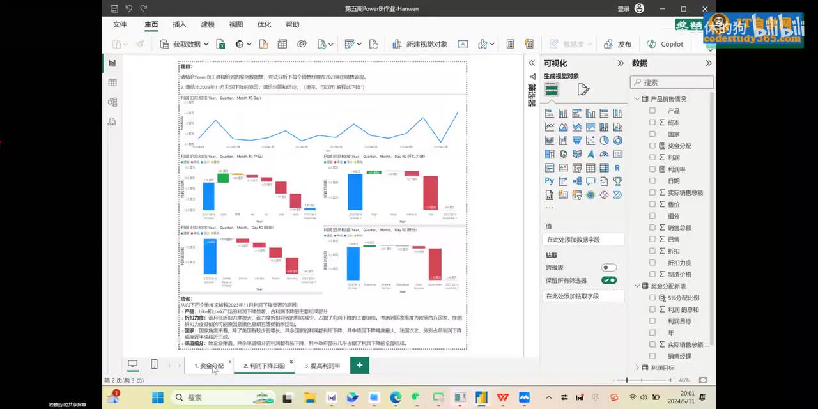Select the Azure map visual
The image size is (818, 409).
590,154
